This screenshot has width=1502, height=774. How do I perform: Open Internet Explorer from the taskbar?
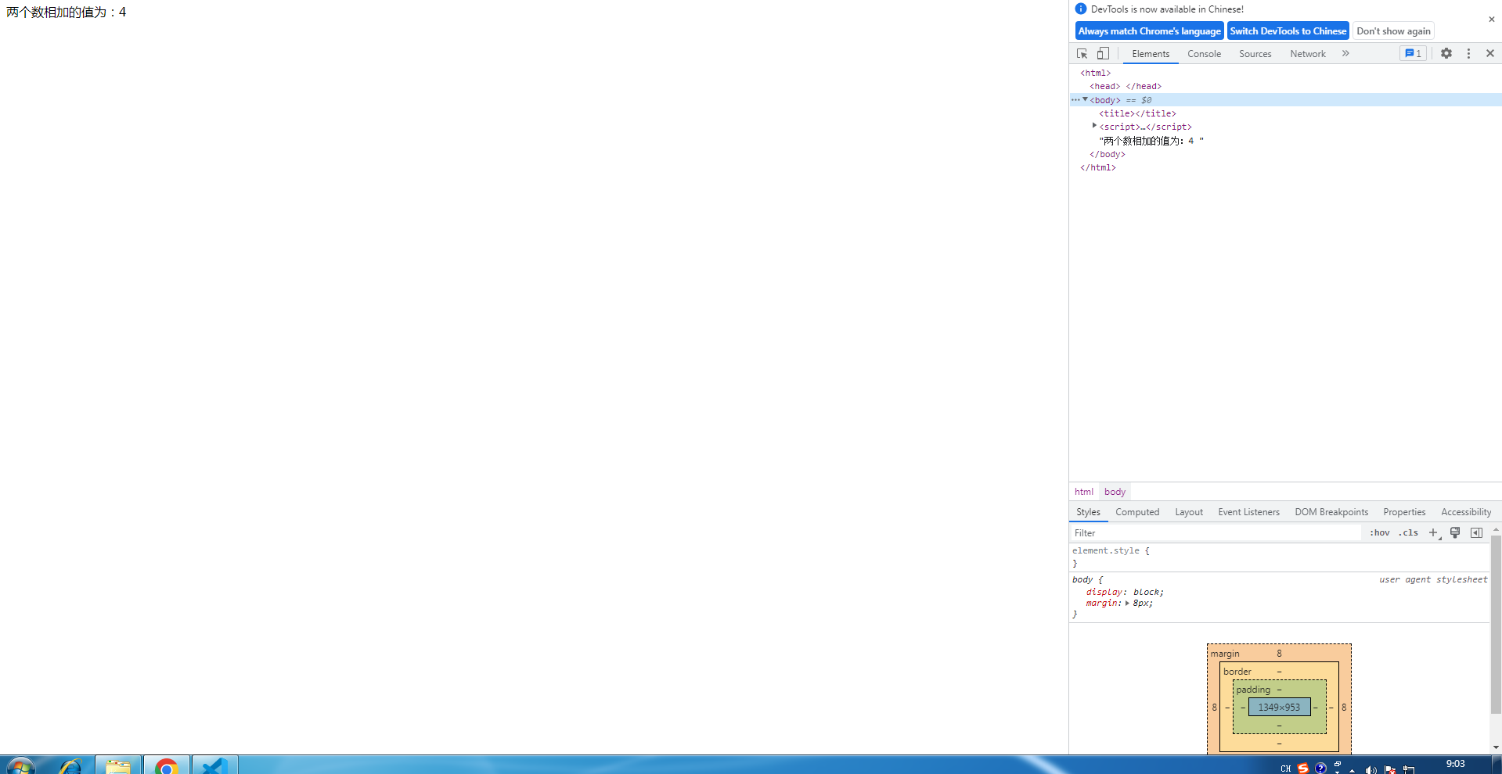(x=70, y=765)
